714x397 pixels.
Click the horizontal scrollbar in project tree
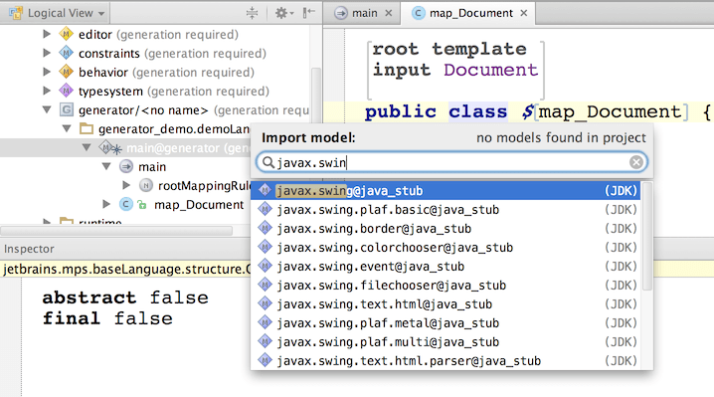(x=117, y=231)
